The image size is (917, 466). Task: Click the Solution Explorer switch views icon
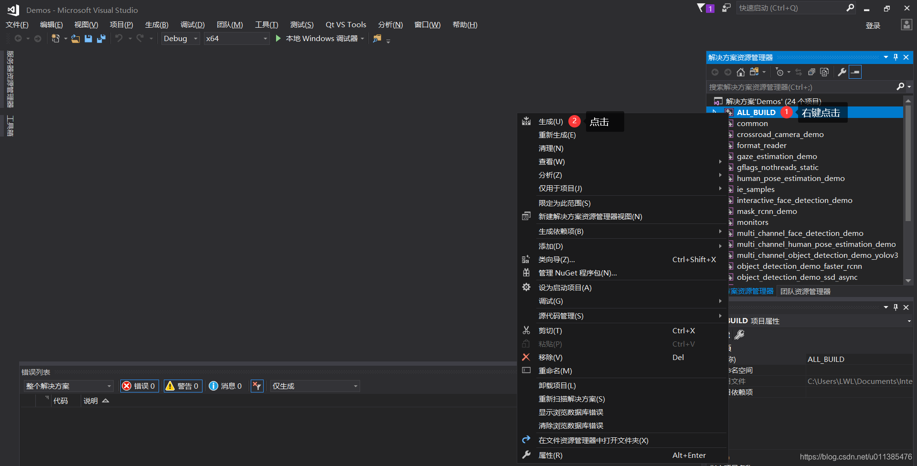click(x=754, y=72)
